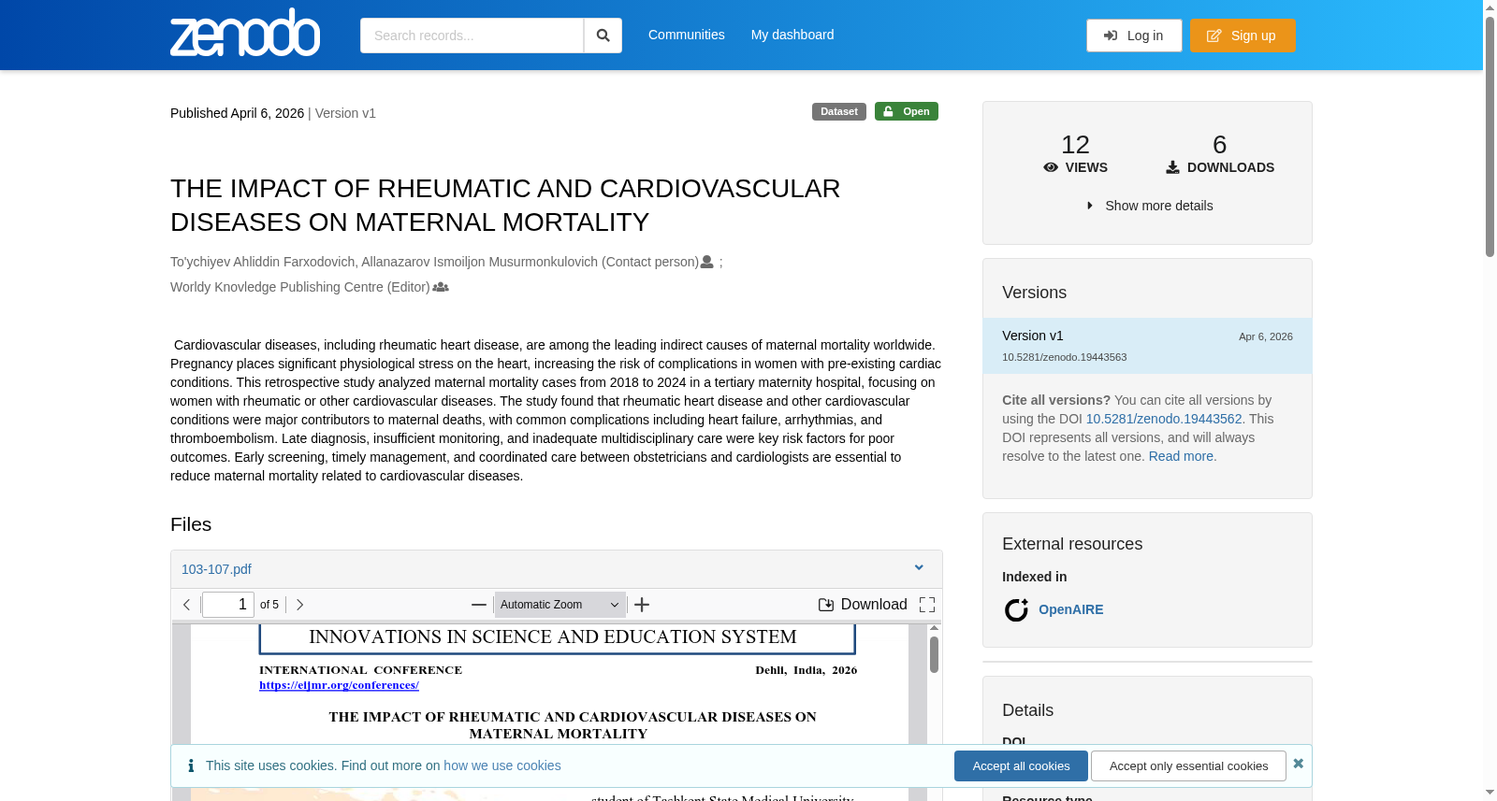Click the PDF page number field
This screenshot has height=801, width=1497.
click(x=228, y=605)
